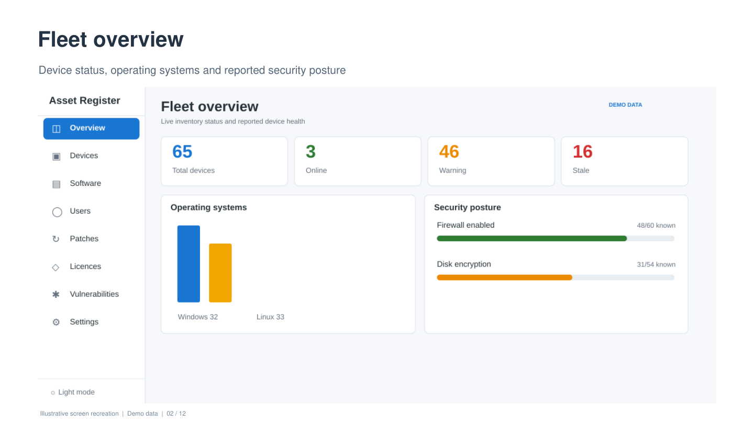
Task: Select the Stale devices card
Action: [x=625, y=161]
